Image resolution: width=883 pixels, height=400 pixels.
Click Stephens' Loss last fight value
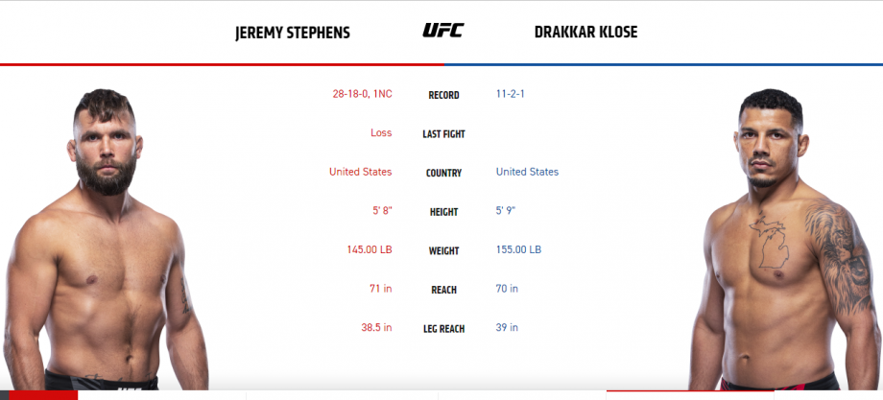point(381,132)
